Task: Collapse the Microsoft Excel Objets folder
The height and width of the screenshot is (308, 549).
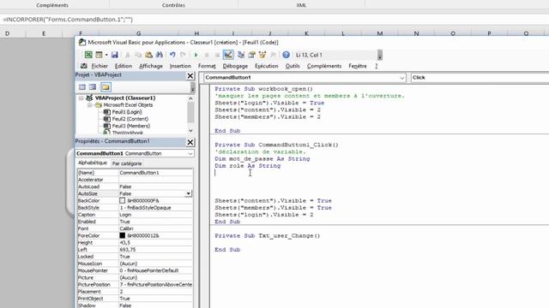Action: pos(90,105)
